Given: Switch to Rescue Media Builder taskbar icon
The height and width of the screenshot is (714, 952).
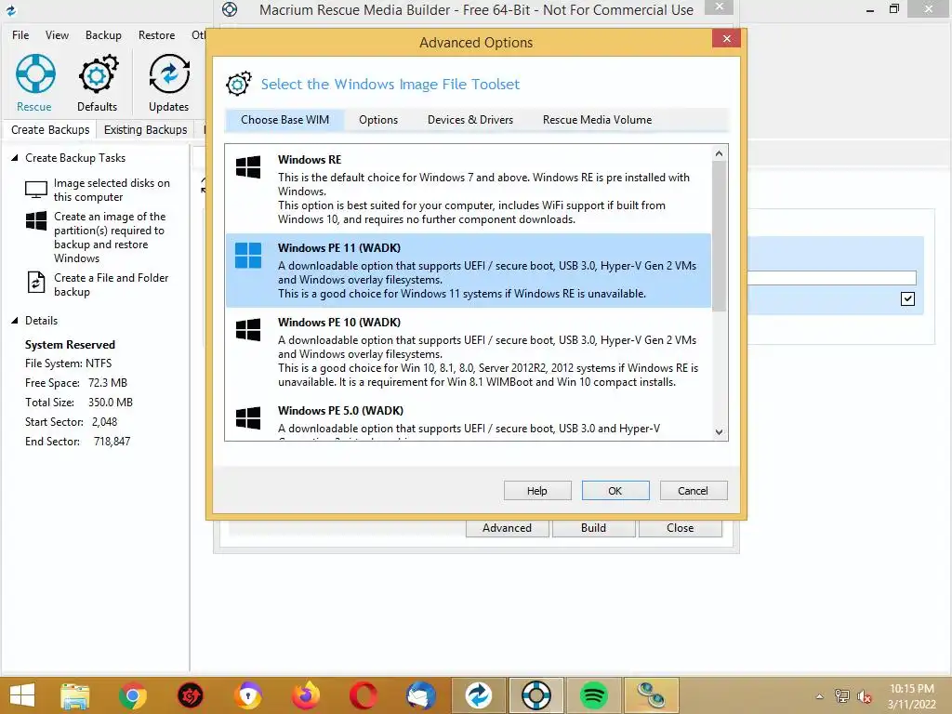Looking at the screenshot, I should coord(536,695).
